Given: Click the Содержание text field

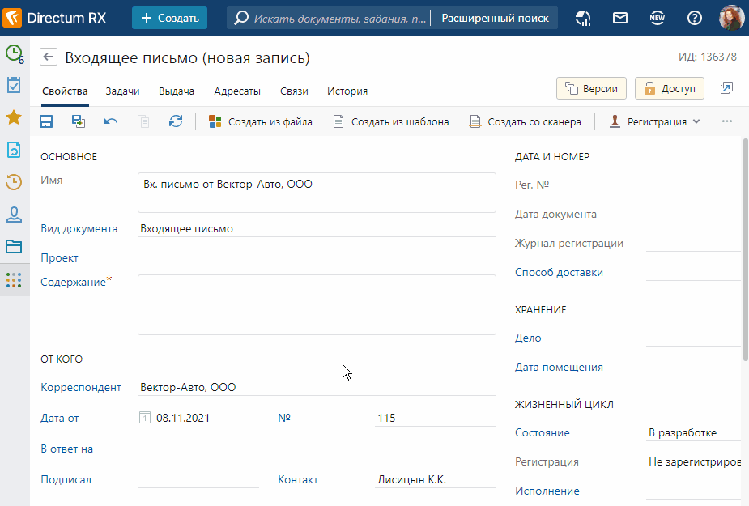Looking at the screenshot, I should tap(317, 304).
